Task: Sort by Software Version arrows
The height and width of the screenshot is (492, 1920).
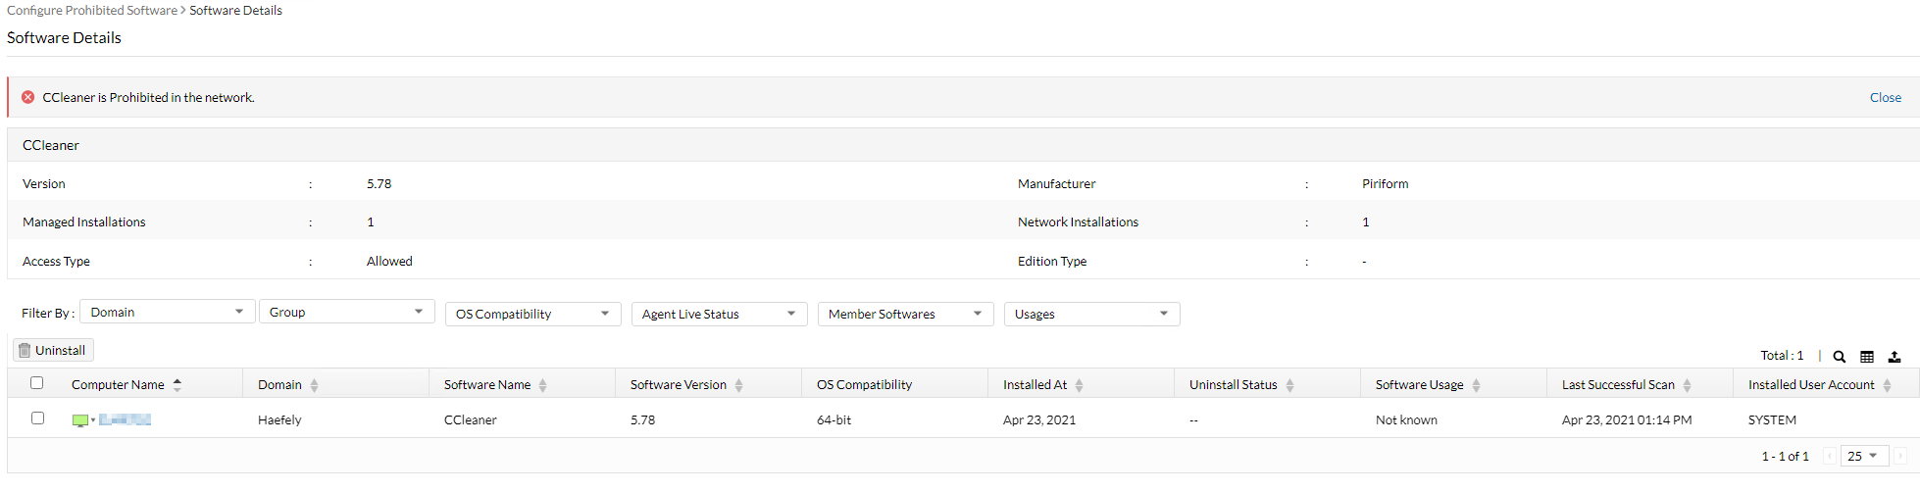Action: [738, 385]
